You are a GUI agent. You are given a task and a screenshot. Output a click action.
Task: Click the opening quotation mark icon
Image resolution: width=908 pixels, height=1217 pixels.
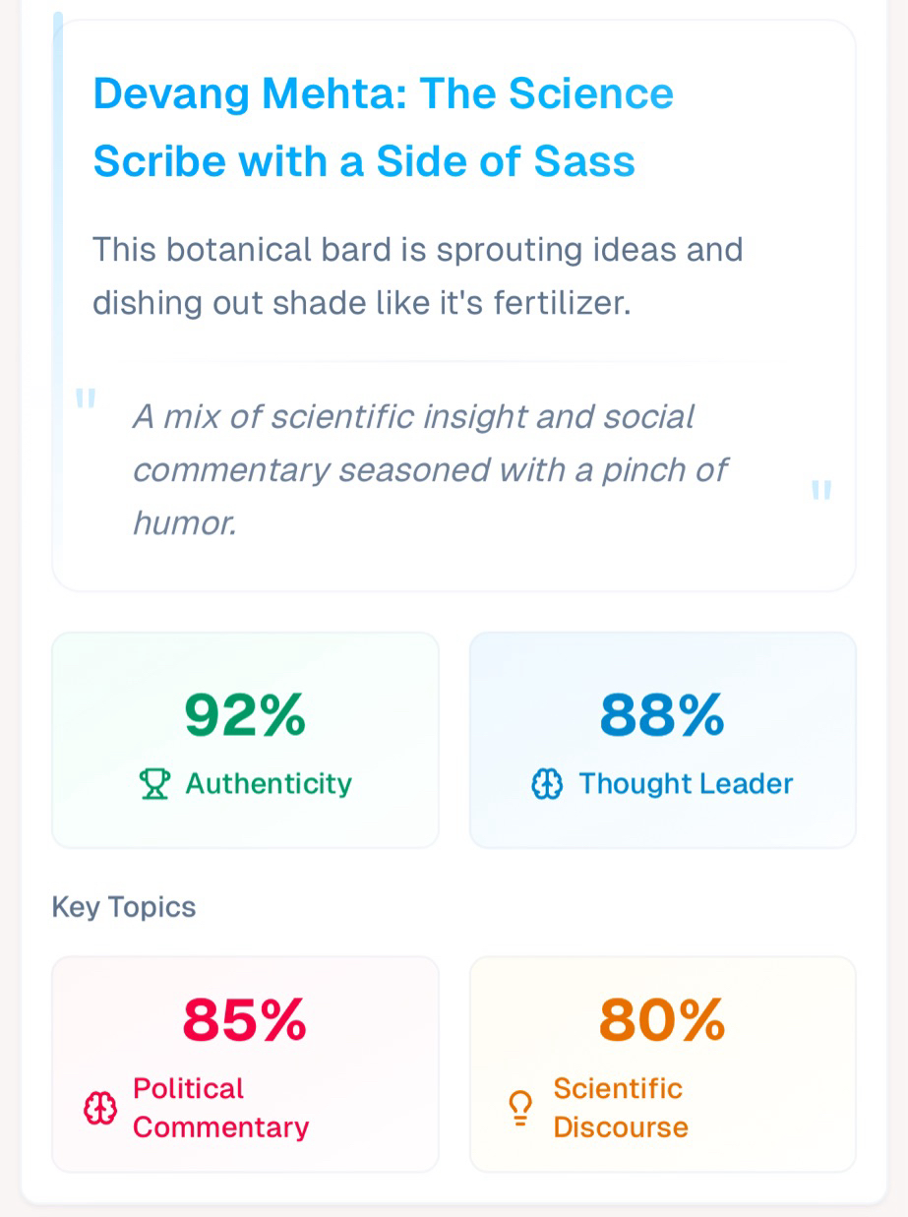pyautogui.click(x=86, y=399)
